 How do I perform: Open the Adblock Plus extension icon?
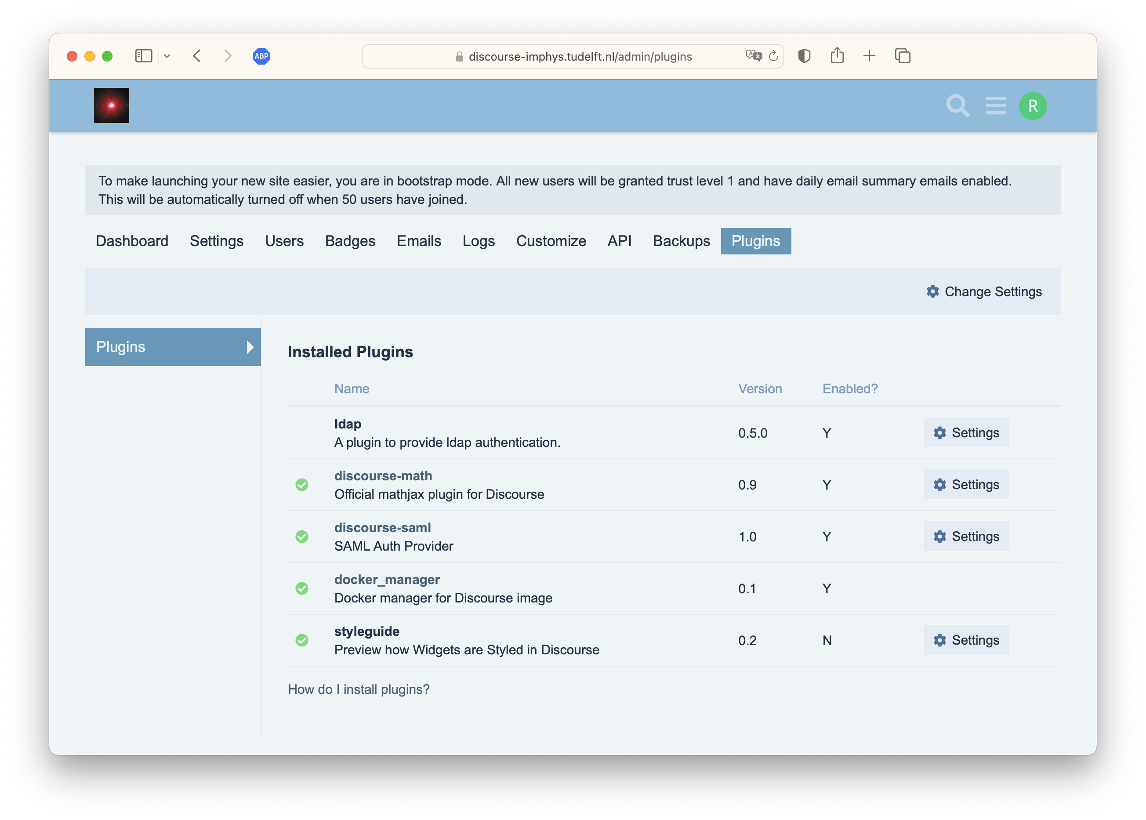pyautogui.click(x=261, y=56)
